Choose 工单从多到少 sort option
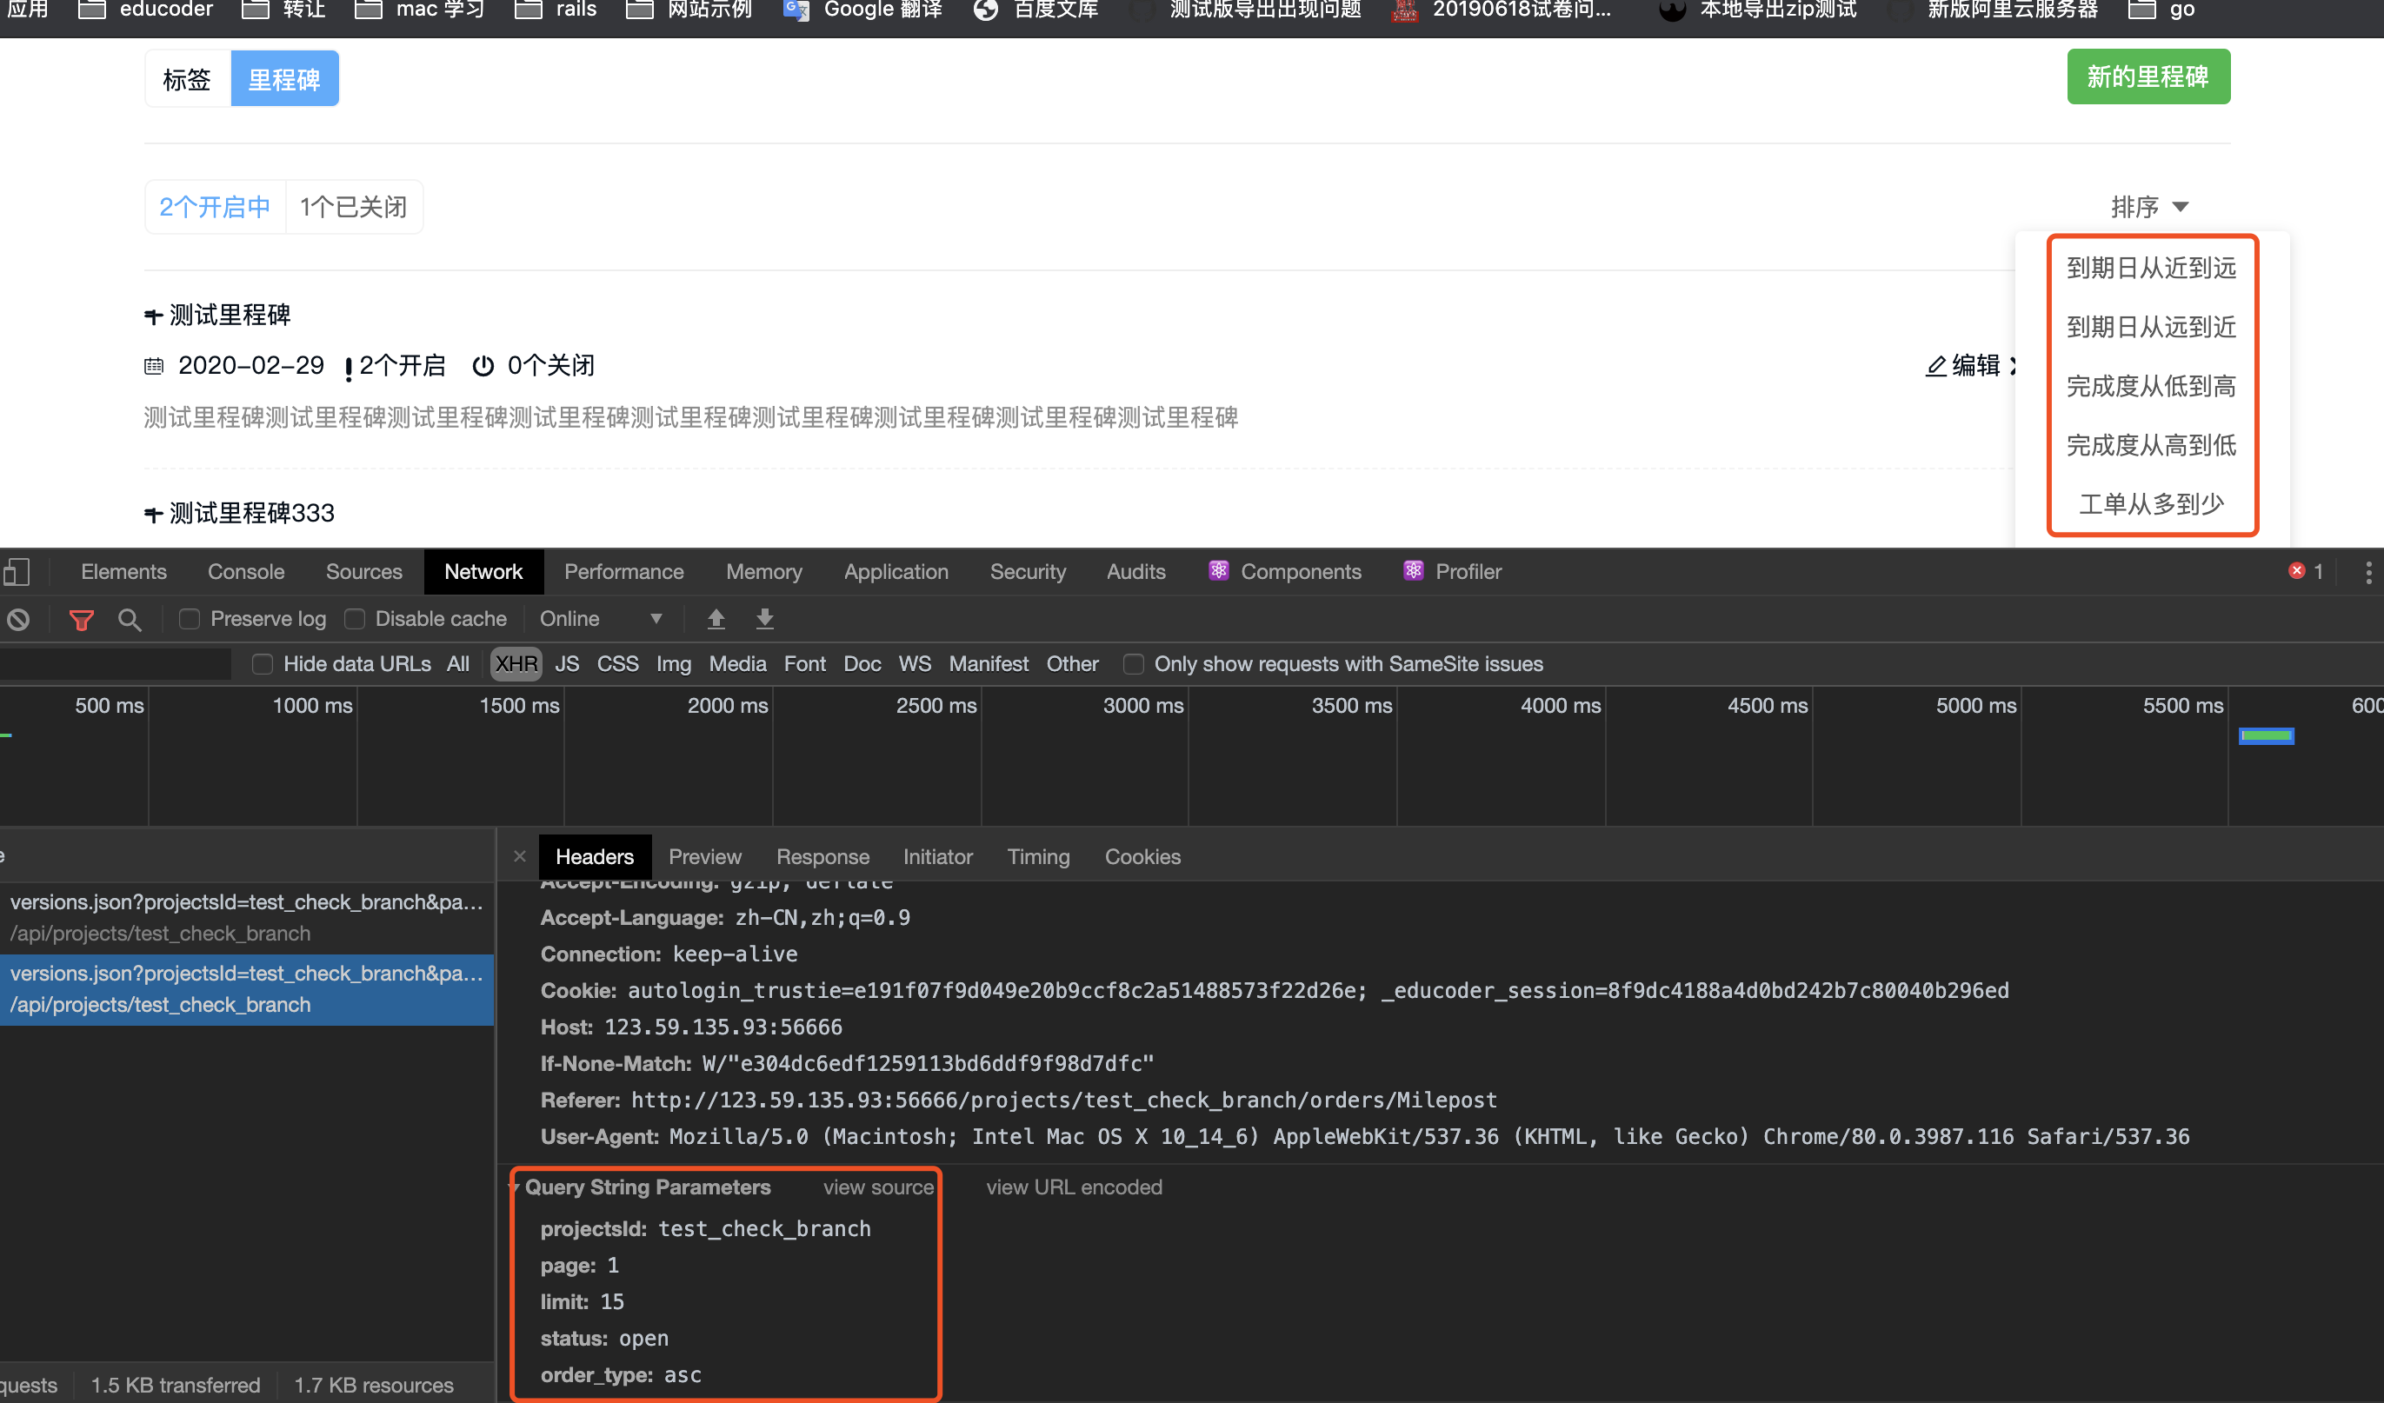Viewport: 2384px width, 1403px height. pyautogui.click(x=2151, y=503)
